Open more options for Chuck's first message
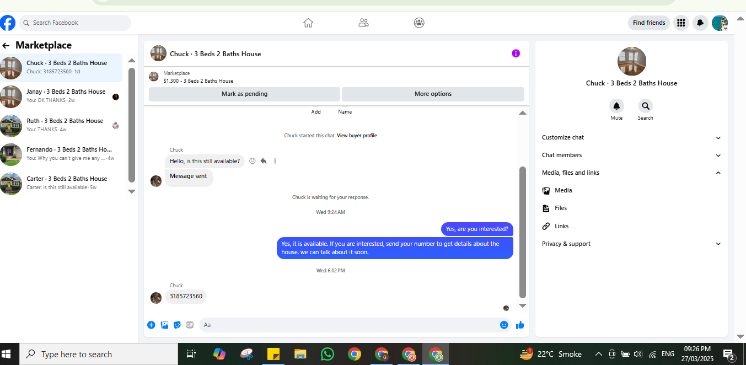This screenshot has width=746, height=365. pos(275,161)
